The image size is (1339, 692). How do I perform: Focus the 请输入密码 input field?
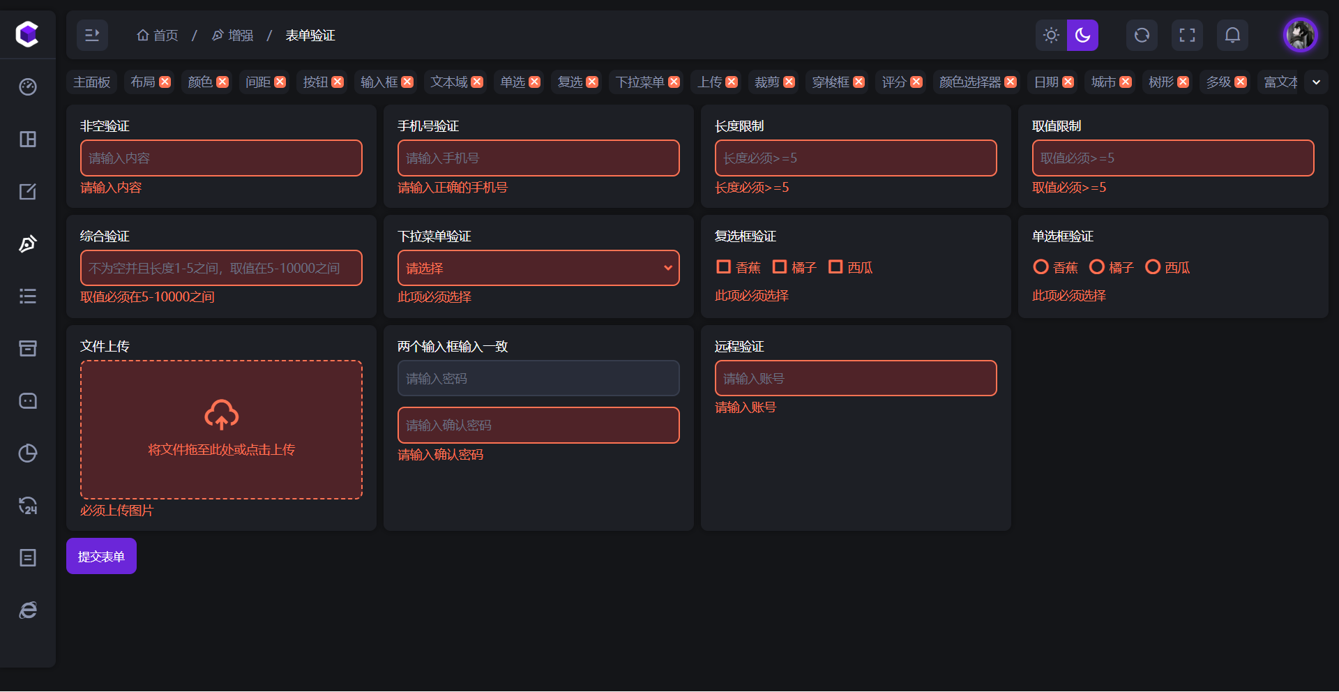point(538,378)
